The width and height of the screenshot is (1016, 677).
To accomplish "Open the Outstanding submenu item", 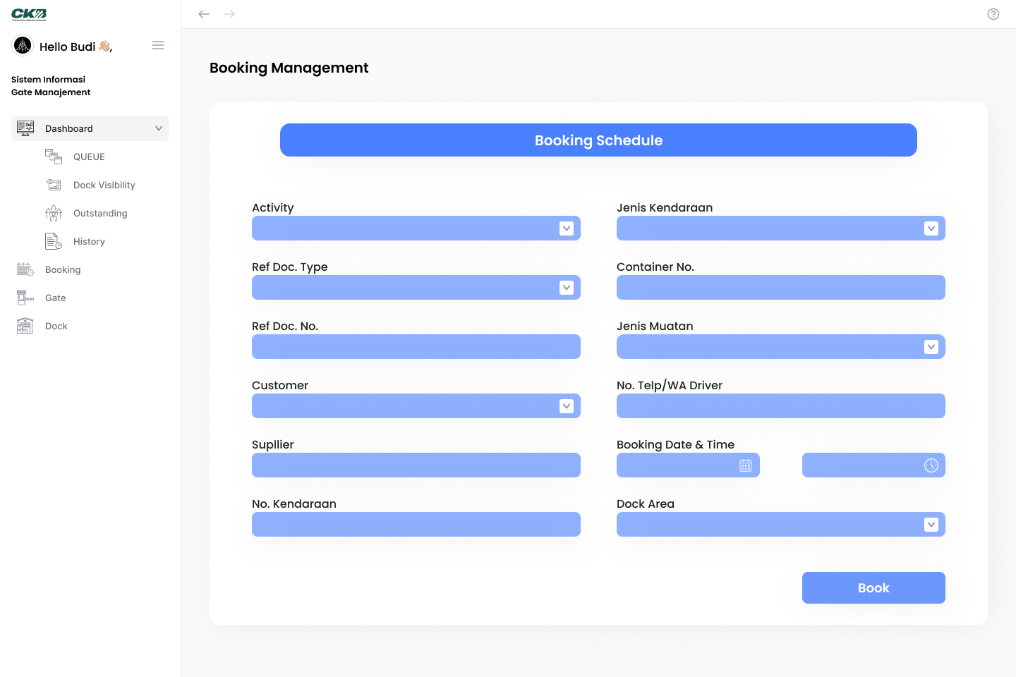I will coord(100,213).
